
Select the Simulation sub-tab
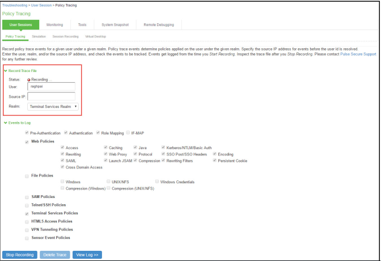point(39,36)
